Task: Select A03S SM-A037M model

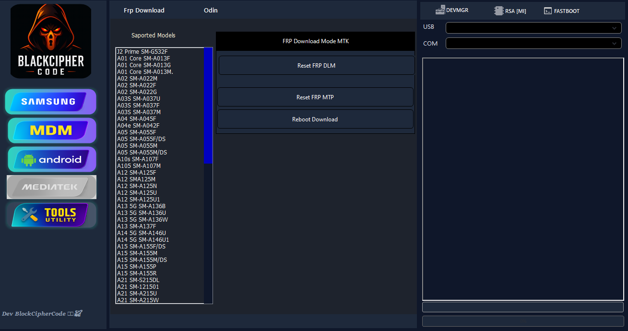Action: click(139, 112)
